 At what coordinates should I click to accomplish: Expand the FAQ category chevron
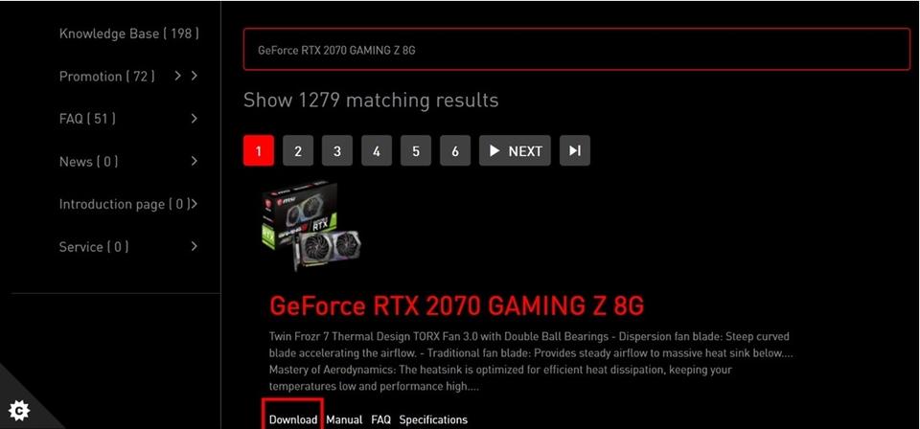click(195, 119)
